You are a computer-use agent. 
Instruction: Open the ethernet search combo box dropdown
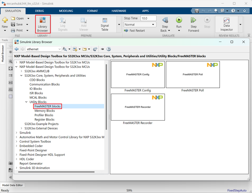(60, 49)
